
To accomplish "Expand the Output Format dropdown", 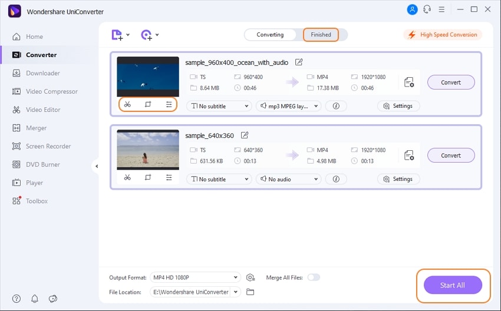I will (195, 277).
